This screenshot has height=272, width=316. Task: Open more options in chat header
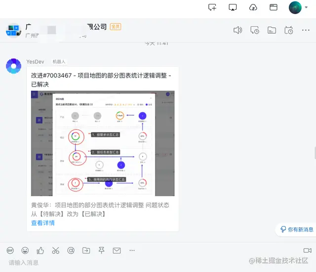[306, 30]
